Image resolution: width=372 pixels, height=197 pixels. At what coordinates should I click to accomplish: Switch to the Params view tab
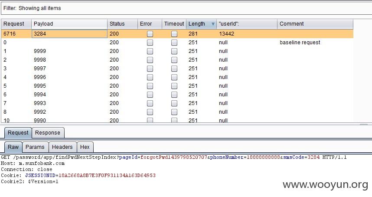35,147
